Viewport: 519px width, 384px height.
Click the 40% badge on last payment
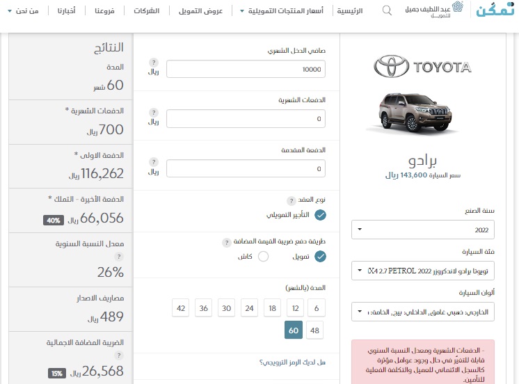[x=54, y=221]
